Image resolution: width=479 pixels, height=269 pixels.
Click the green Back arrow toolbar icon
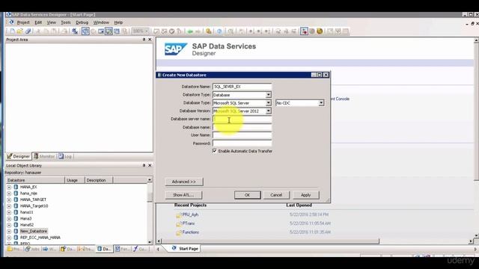190,31
